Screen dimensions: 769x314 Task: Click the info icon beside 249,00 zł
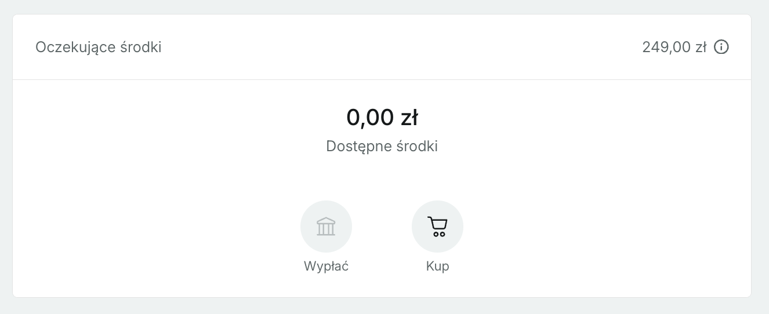tap(721, 47)
